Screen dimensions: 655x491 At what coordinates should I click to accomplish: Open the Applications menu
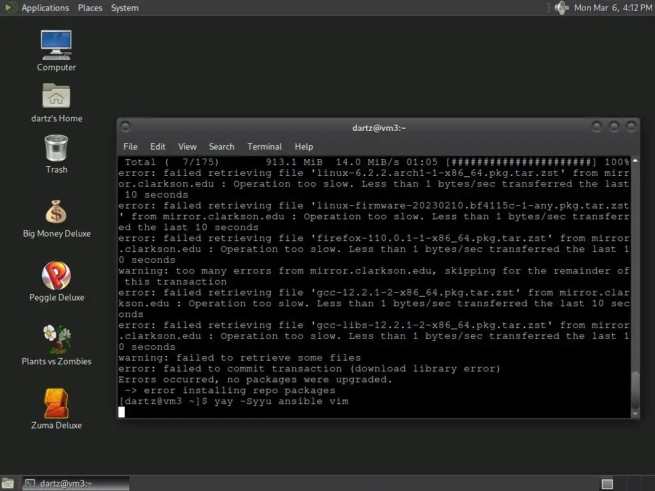click(x=45, y=8)
